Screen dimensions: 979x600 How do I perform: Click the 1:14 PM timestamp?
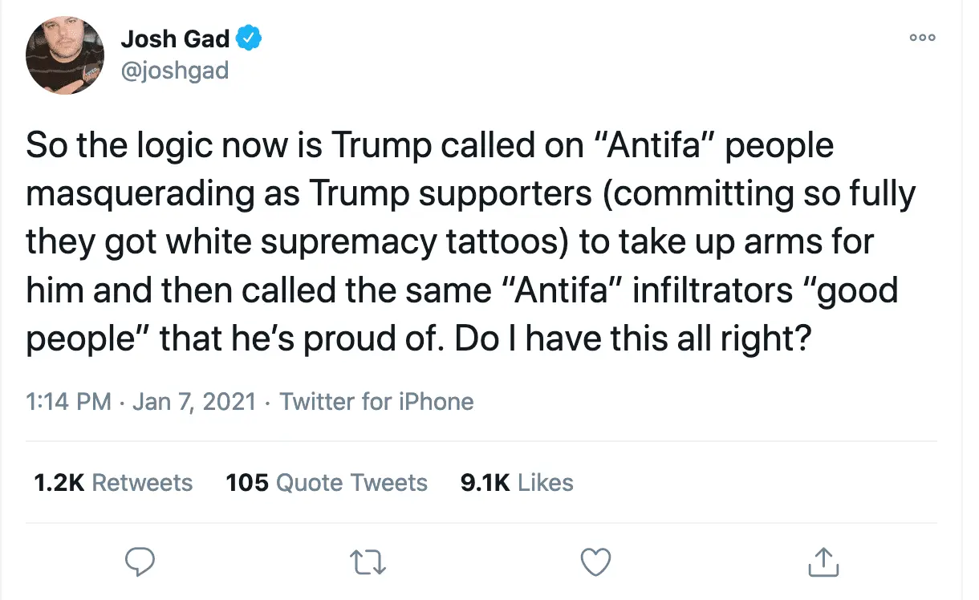[x=68, y=401]
